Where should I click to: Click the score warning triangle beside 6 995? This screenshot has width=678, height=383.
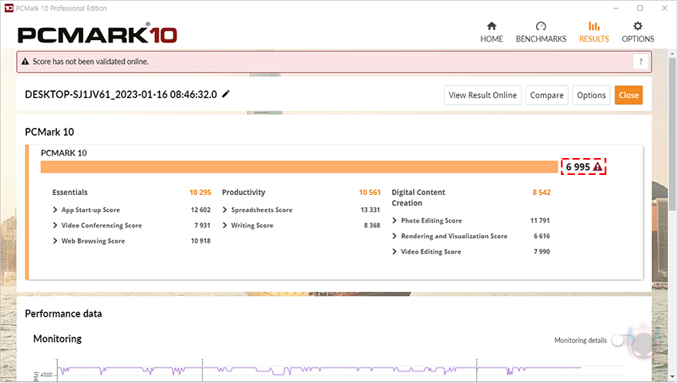tap(598, 166)
